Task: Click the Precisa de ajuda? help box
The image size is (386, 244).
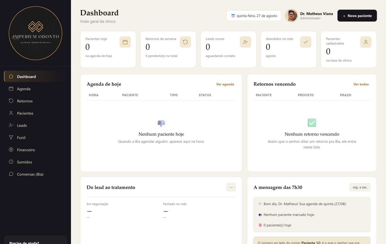Action: point(35,240)
